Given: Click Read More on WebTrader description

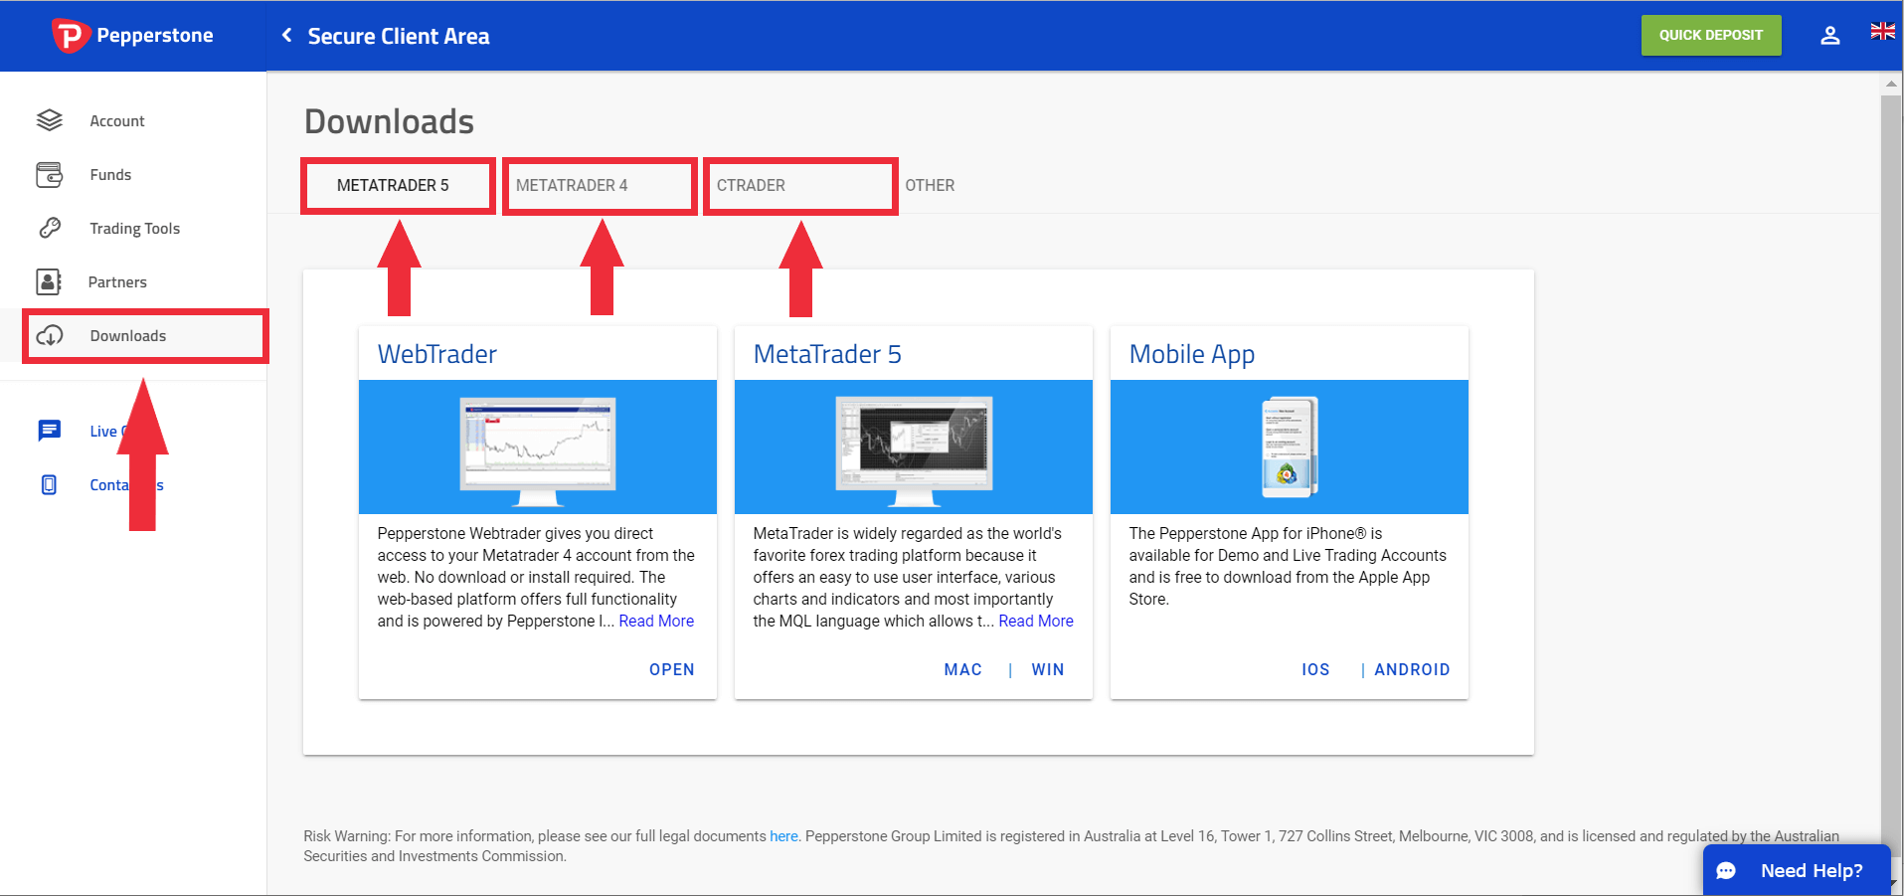Looking at the screenshot, I should [x=656, y=621].
